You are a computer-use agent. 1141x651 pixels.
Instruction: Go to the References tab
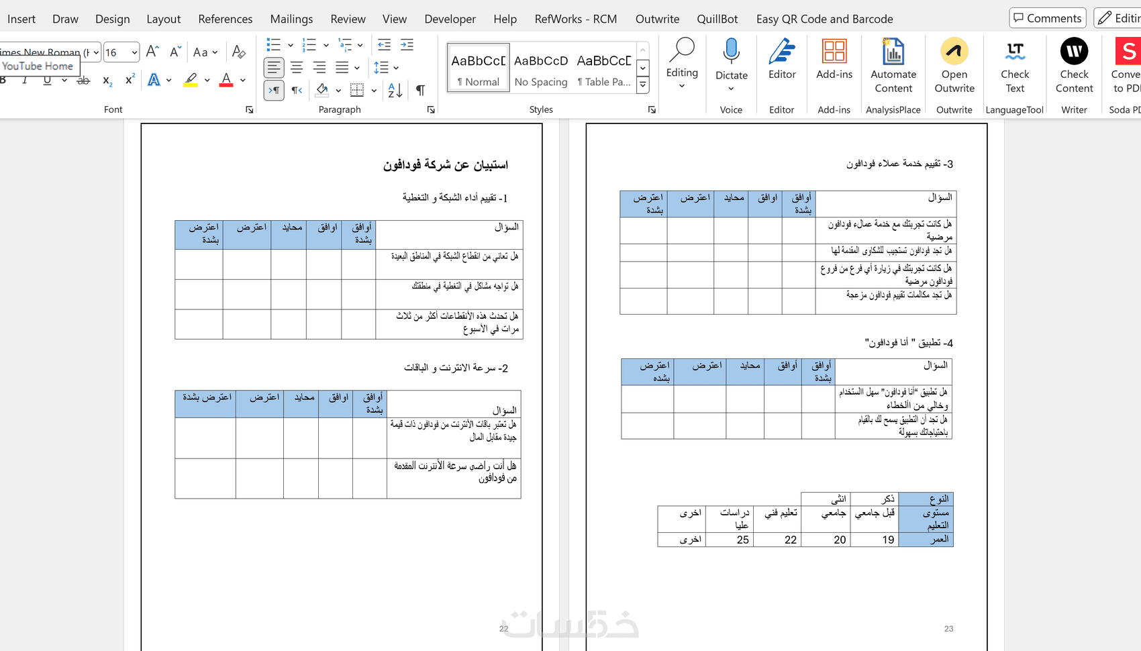pyautogui.click(x=226, y=19)
